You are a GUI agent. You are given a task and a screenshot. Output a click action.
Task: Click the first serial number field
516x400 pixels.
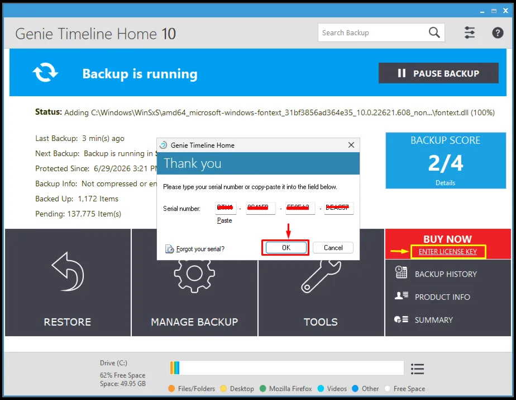[x=226, y=208]
